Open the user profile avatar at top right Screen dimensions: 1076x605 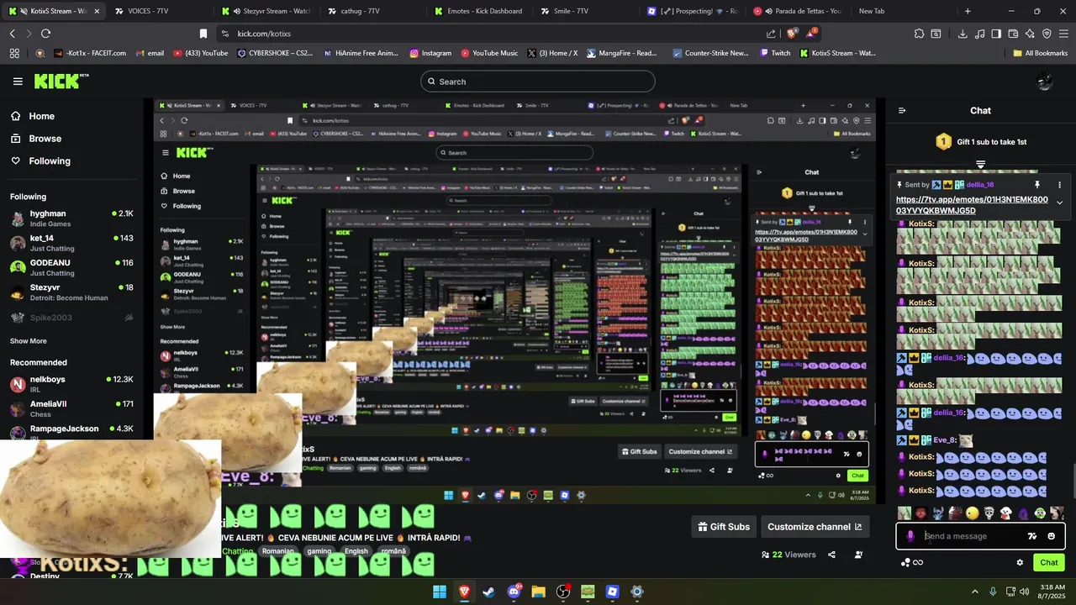[1045, 82]
